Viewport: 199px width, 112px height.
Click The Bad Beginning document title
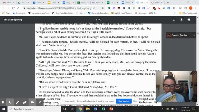coord(13,20)
